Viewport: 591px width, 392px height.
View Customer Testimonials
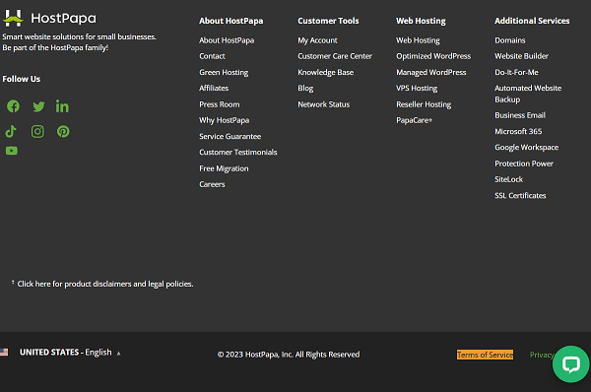click(x=238, y=153)
